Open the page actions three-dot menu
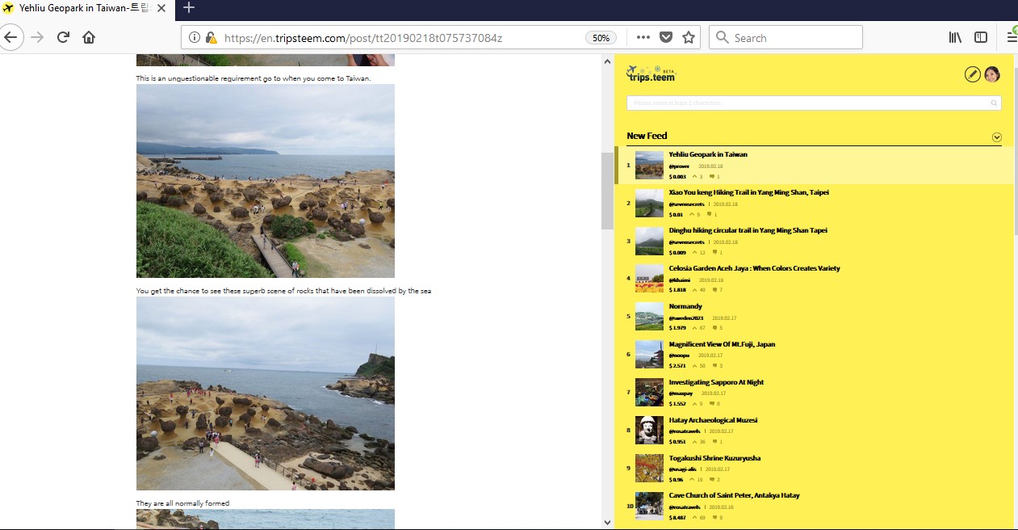 [x=643, y=37]
